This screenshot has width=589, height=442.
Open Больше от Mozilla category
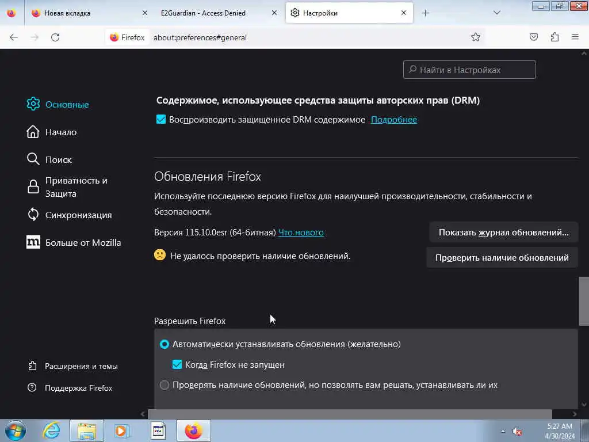pos(74,242)
